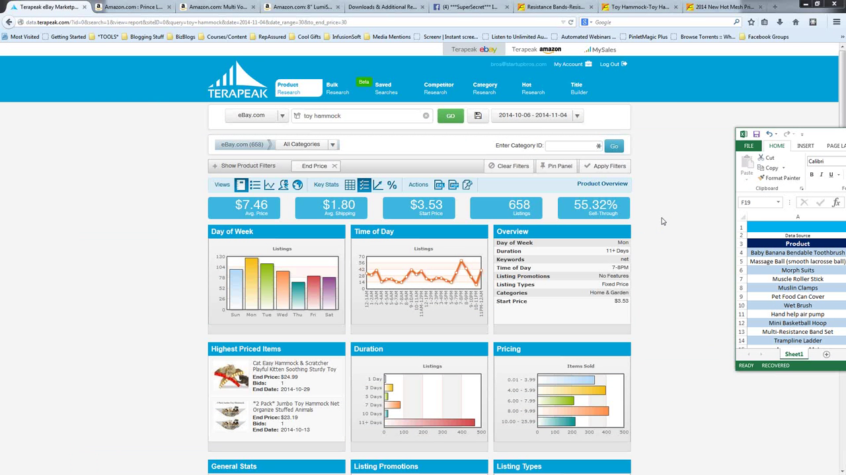
Task: Clear the toy hammock search text
Action: 426,115
